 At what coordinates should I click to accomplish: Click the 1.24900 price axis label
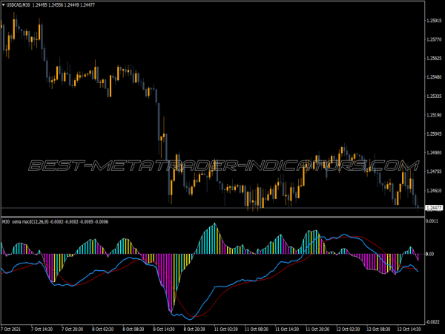pyautogui.click(x=434, y=152)
